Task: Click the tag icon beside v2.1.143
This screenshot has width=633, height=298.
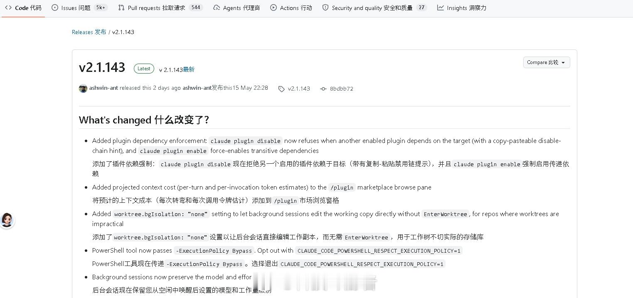Action: tap(281, 89)
